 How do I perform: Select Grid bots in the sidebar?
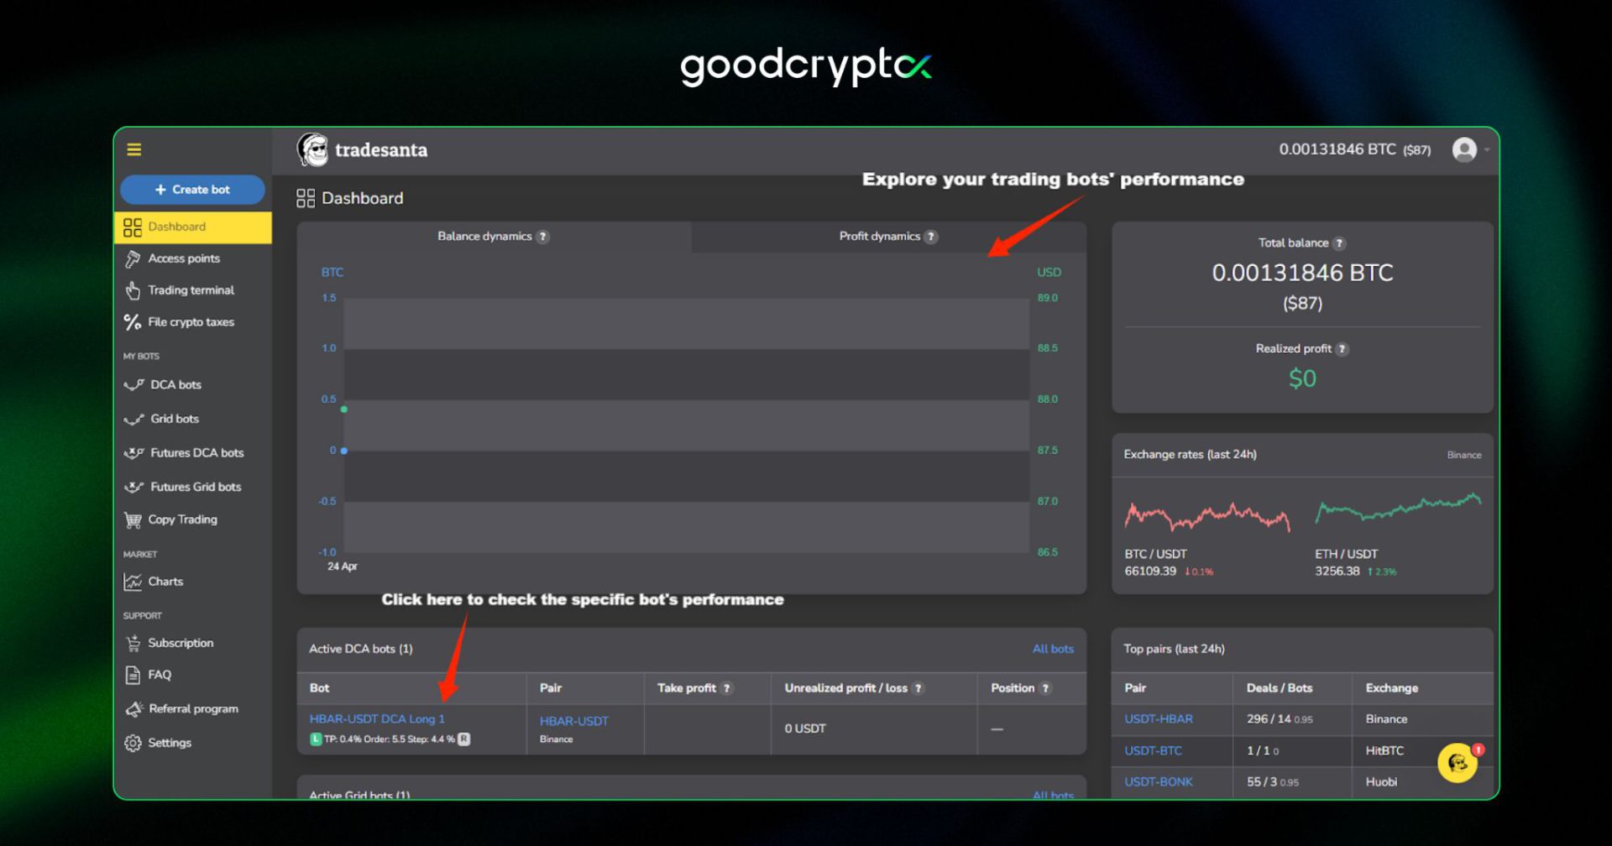pos(175,419)
